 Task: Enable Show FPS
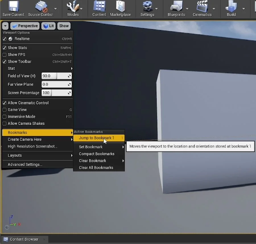click(x=4, y=54)
